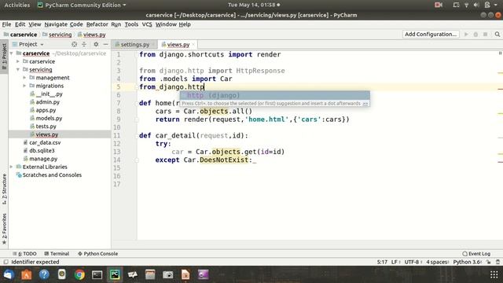Collapse the servicing folder
Screen dimensions: 503x283
(18, 70)
